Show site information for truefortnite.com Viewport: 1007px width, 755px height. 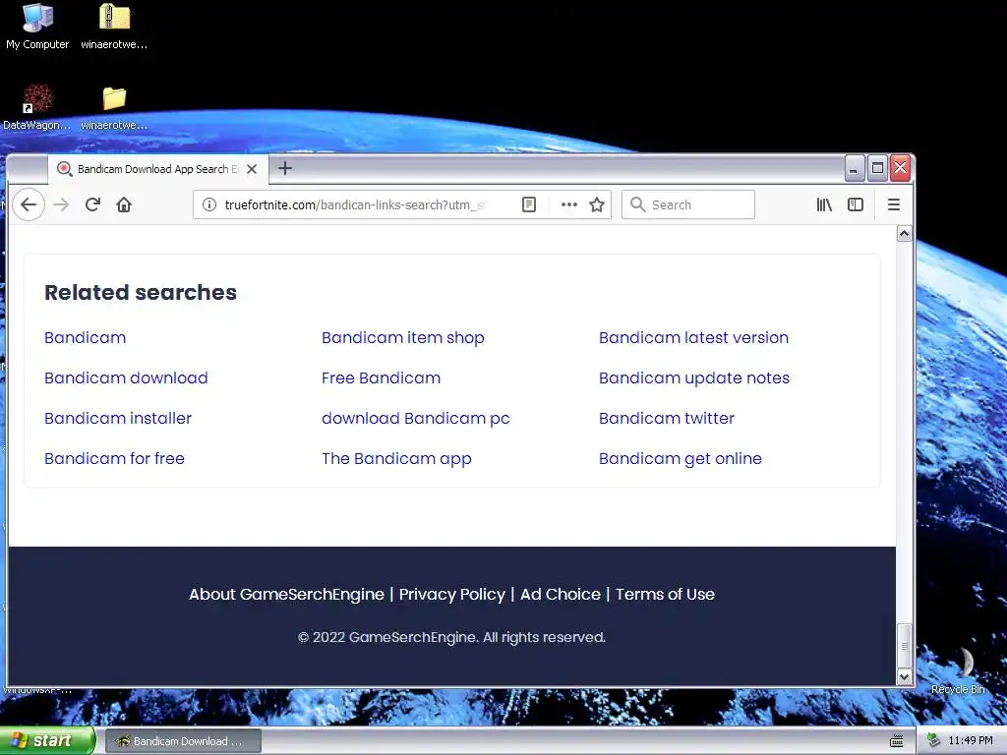209,204
